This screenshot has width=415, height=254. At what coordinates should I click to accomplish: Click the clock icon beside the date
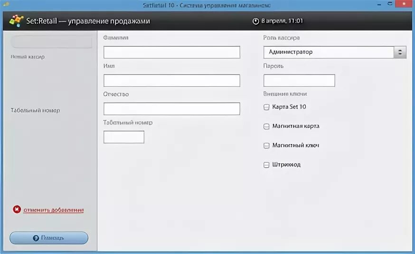255,21
